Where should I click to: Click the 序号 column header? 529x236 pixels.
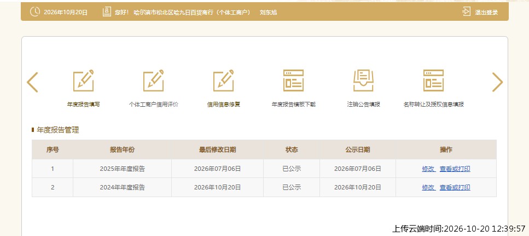53,149
